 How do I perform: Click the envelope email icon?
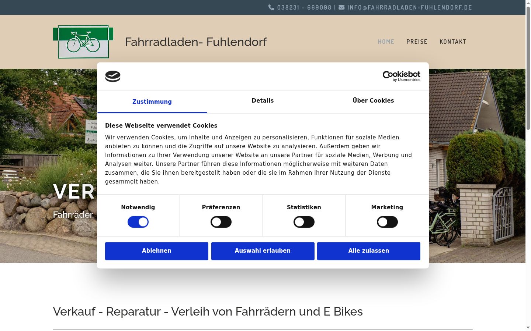342,7
